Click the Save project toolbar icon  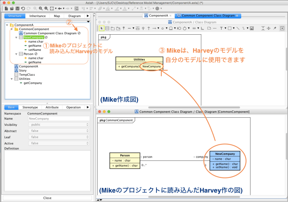point(17,8)
